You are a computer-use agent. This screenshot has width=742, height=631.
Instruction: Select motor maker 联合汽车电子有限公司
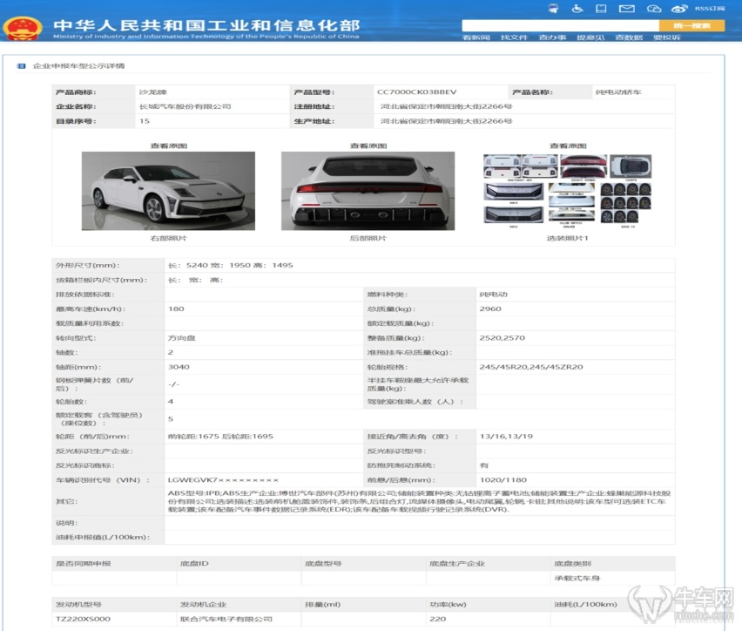point(226,619)
